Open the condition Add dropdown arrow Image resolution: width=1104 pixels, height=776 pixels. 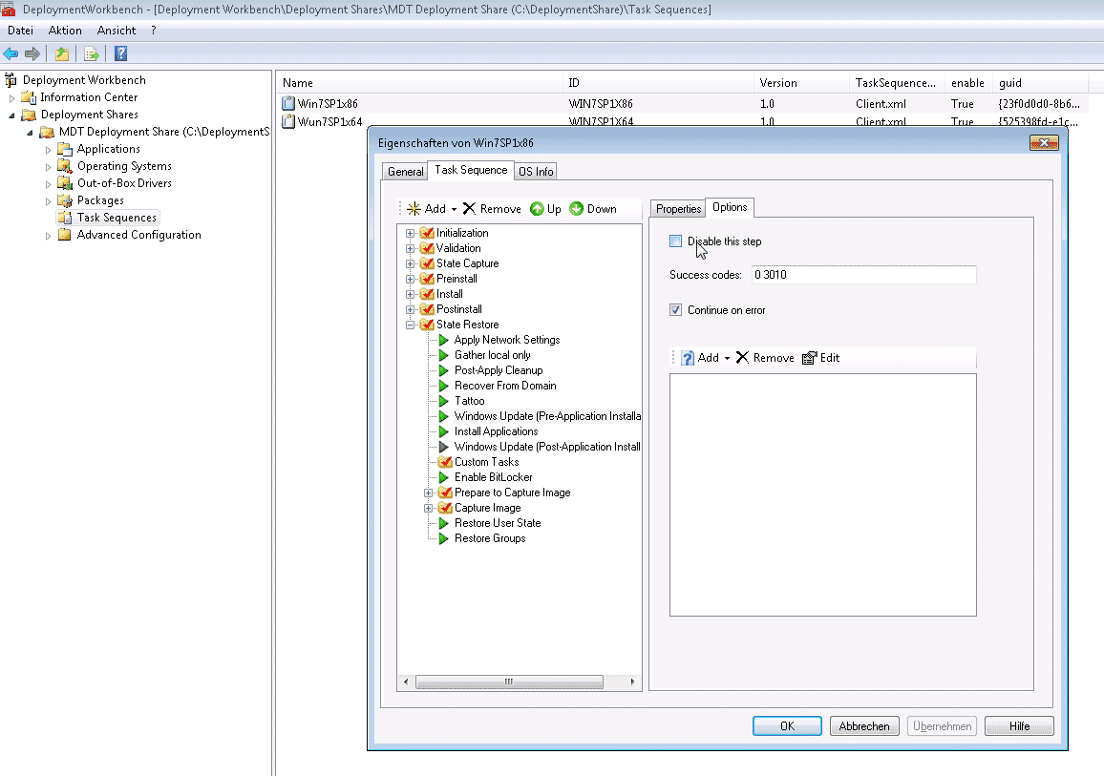click(x=728, y=359)
